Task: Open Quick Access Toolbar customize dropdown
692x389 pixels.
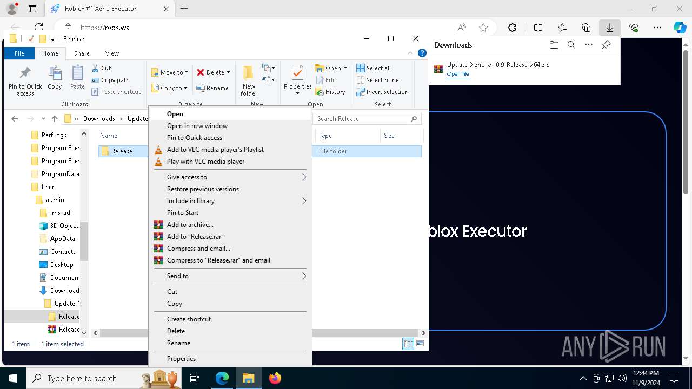Action: pos(52,39)
